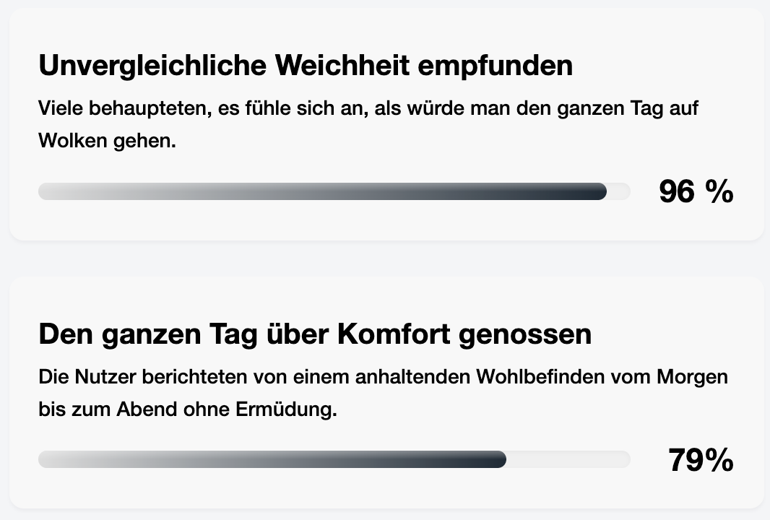Click the text line starting "Die Nutzer berichteten"

click(383, 378)
